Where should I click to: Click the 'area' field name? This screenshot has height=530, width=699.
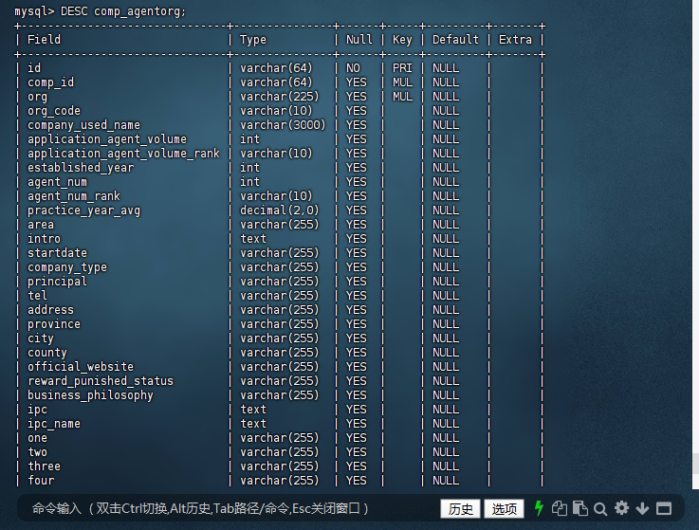tap(41, 225)
